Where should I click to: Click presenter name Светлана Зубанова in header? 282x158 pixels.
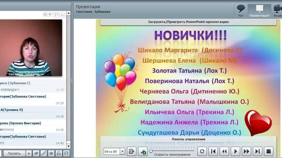click(93, 12)
